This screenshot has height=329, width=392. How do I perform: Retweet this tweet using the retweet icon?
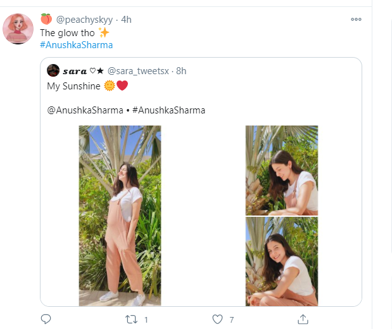[129, 319]
